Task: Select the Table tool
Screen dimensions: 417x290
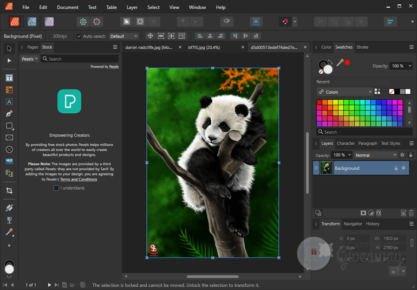Action: pos(9,90)
